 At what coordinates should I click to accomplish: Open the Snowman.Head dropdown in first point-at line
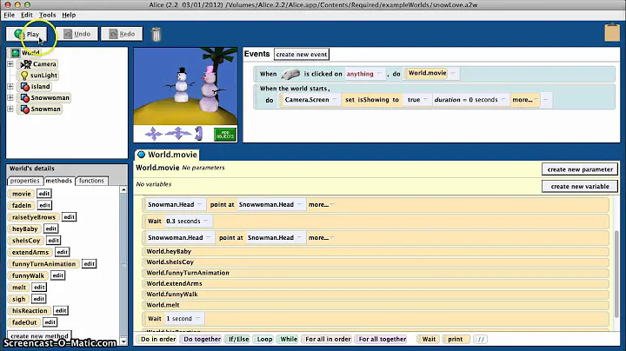click(175, 205)
